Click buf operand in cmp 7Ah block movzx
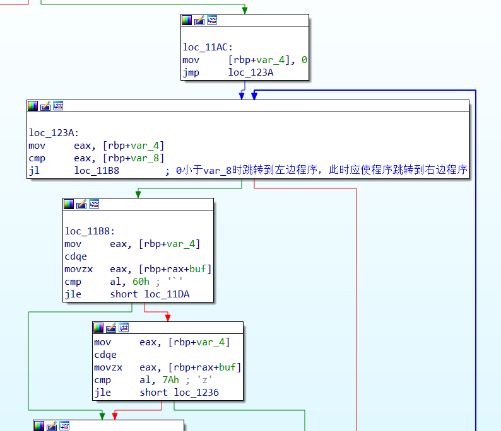This screenshot has width=501, height=431. coord(228,367)
